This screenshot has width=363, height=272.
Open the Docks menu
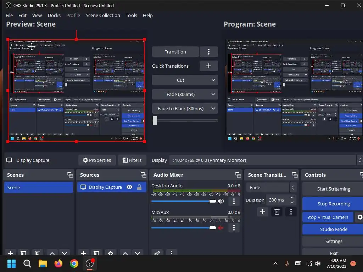(54, 15)
